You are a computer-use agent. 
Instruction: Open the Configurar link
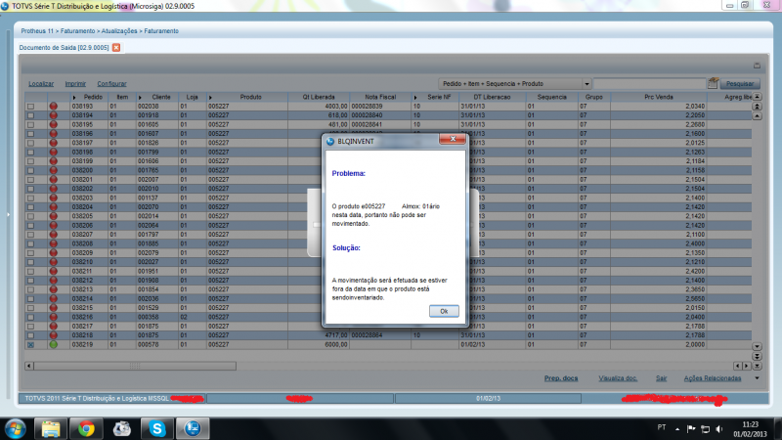pos(111,84)
